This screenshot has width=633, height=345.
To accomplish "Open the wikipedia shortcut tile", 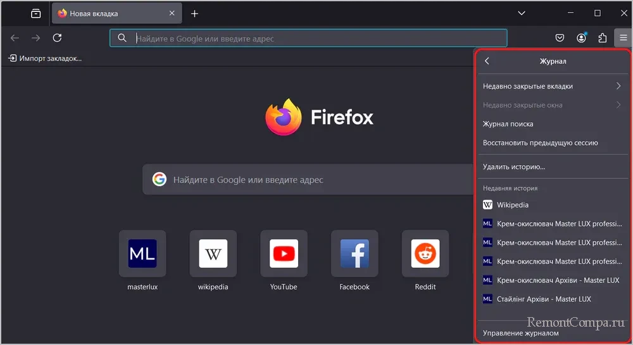I will (x=213, y=253).
